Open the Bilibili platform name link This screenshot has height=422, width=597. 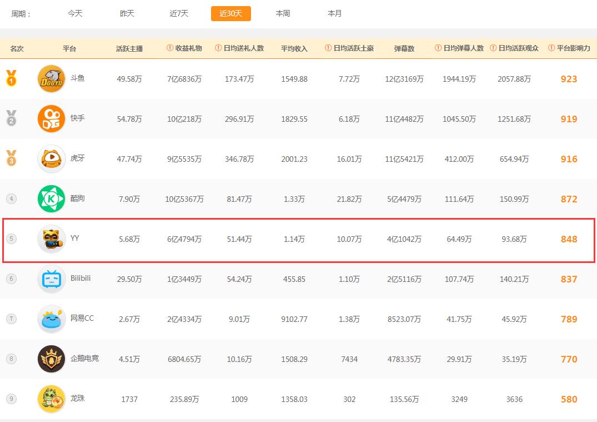coord(81,279)
